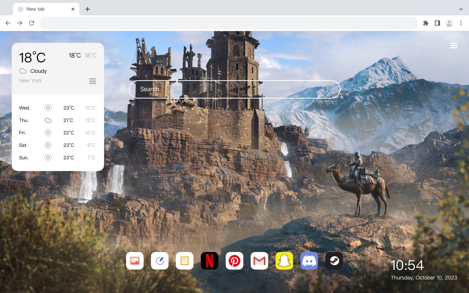
Task: Open the weather widget menu icon
Action: [x=93, y=81]
